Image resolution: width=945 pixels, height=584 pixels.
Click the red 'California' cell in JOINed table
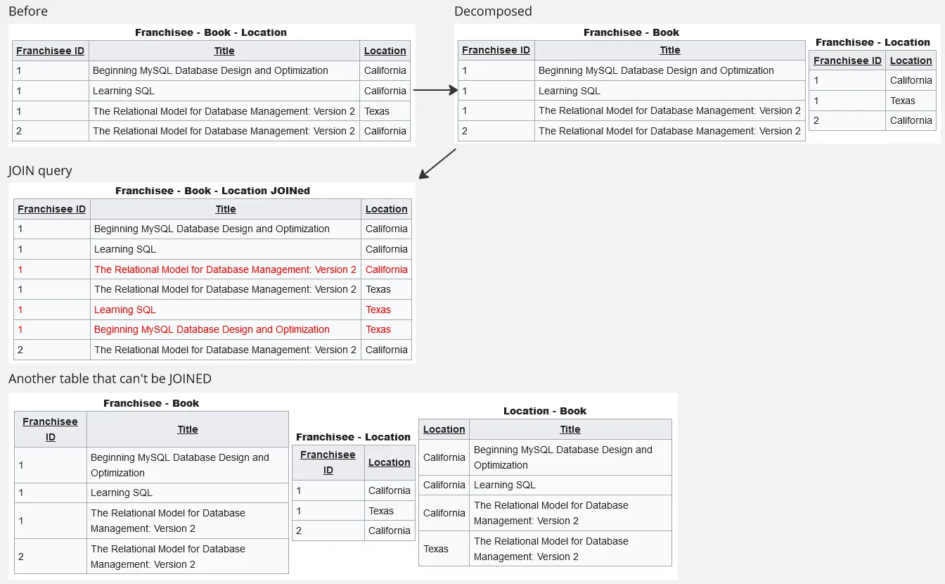386,269
